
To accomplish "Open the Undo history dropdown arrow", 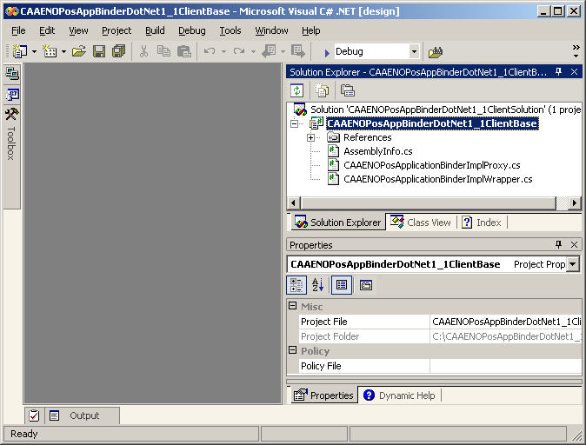I will [223, 51].
